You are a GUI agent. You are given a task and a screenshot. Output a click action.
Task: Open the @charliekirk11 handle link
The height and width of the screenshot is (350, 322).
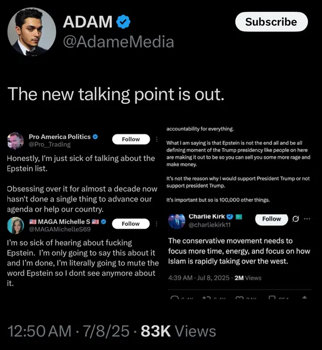[x=210, y=225]
